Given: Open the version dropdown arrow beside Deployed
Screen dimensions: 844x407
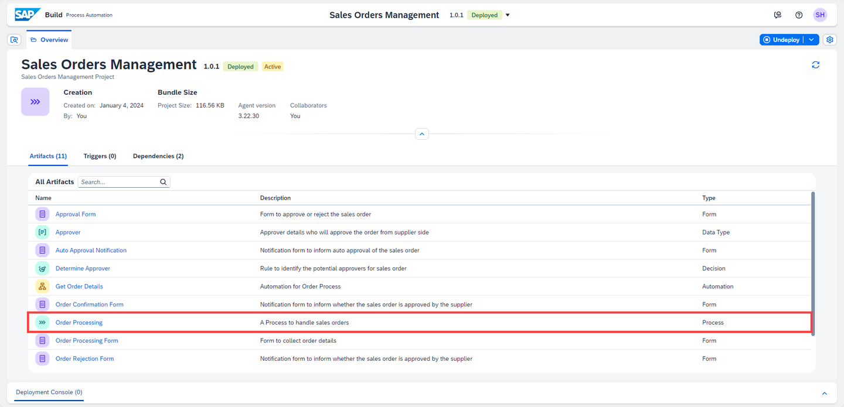Looking at the screenshot, I should (x=508, y=15).
